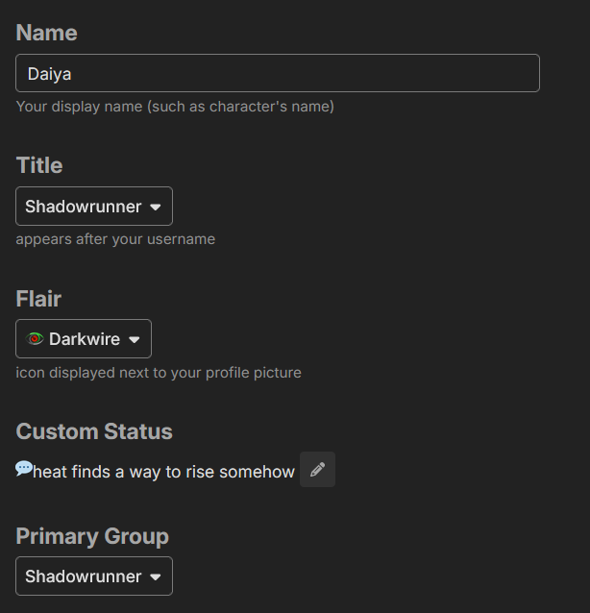This screenshot has width=590, height=613.
Task: Expand the Flair dropdown labeled Darkwire
Action: pyautogui.click(x=84, y=339)
